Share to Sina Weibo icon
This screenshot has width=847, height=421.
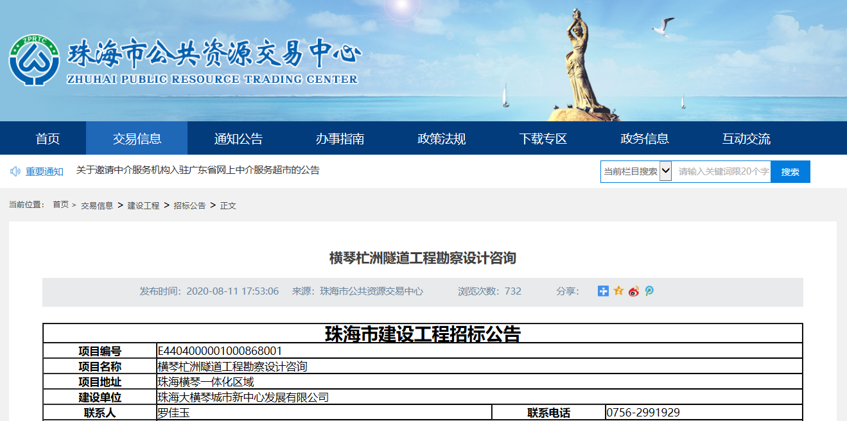[634, 291]
